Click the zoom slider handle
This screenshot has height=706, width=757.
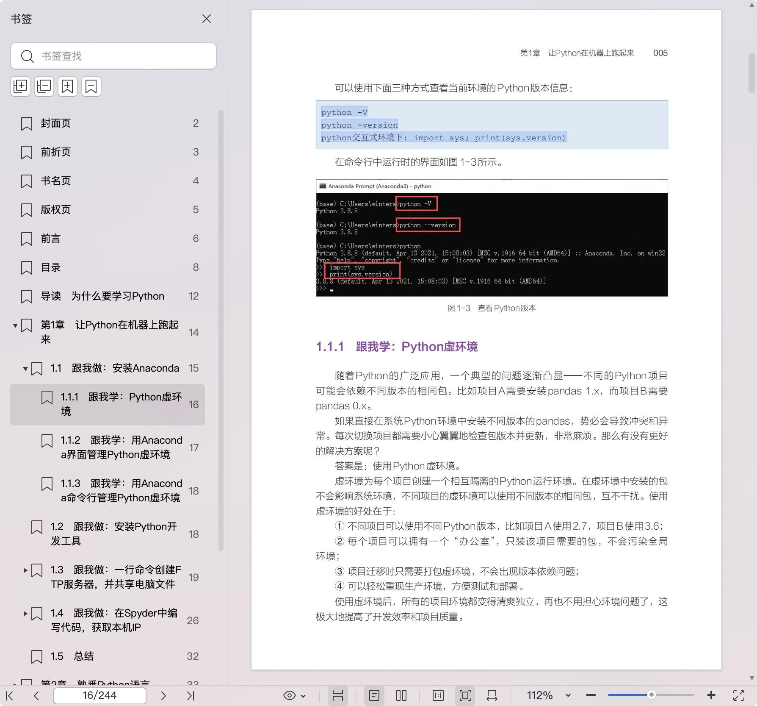pyautogui.click(x=652, y=695)
